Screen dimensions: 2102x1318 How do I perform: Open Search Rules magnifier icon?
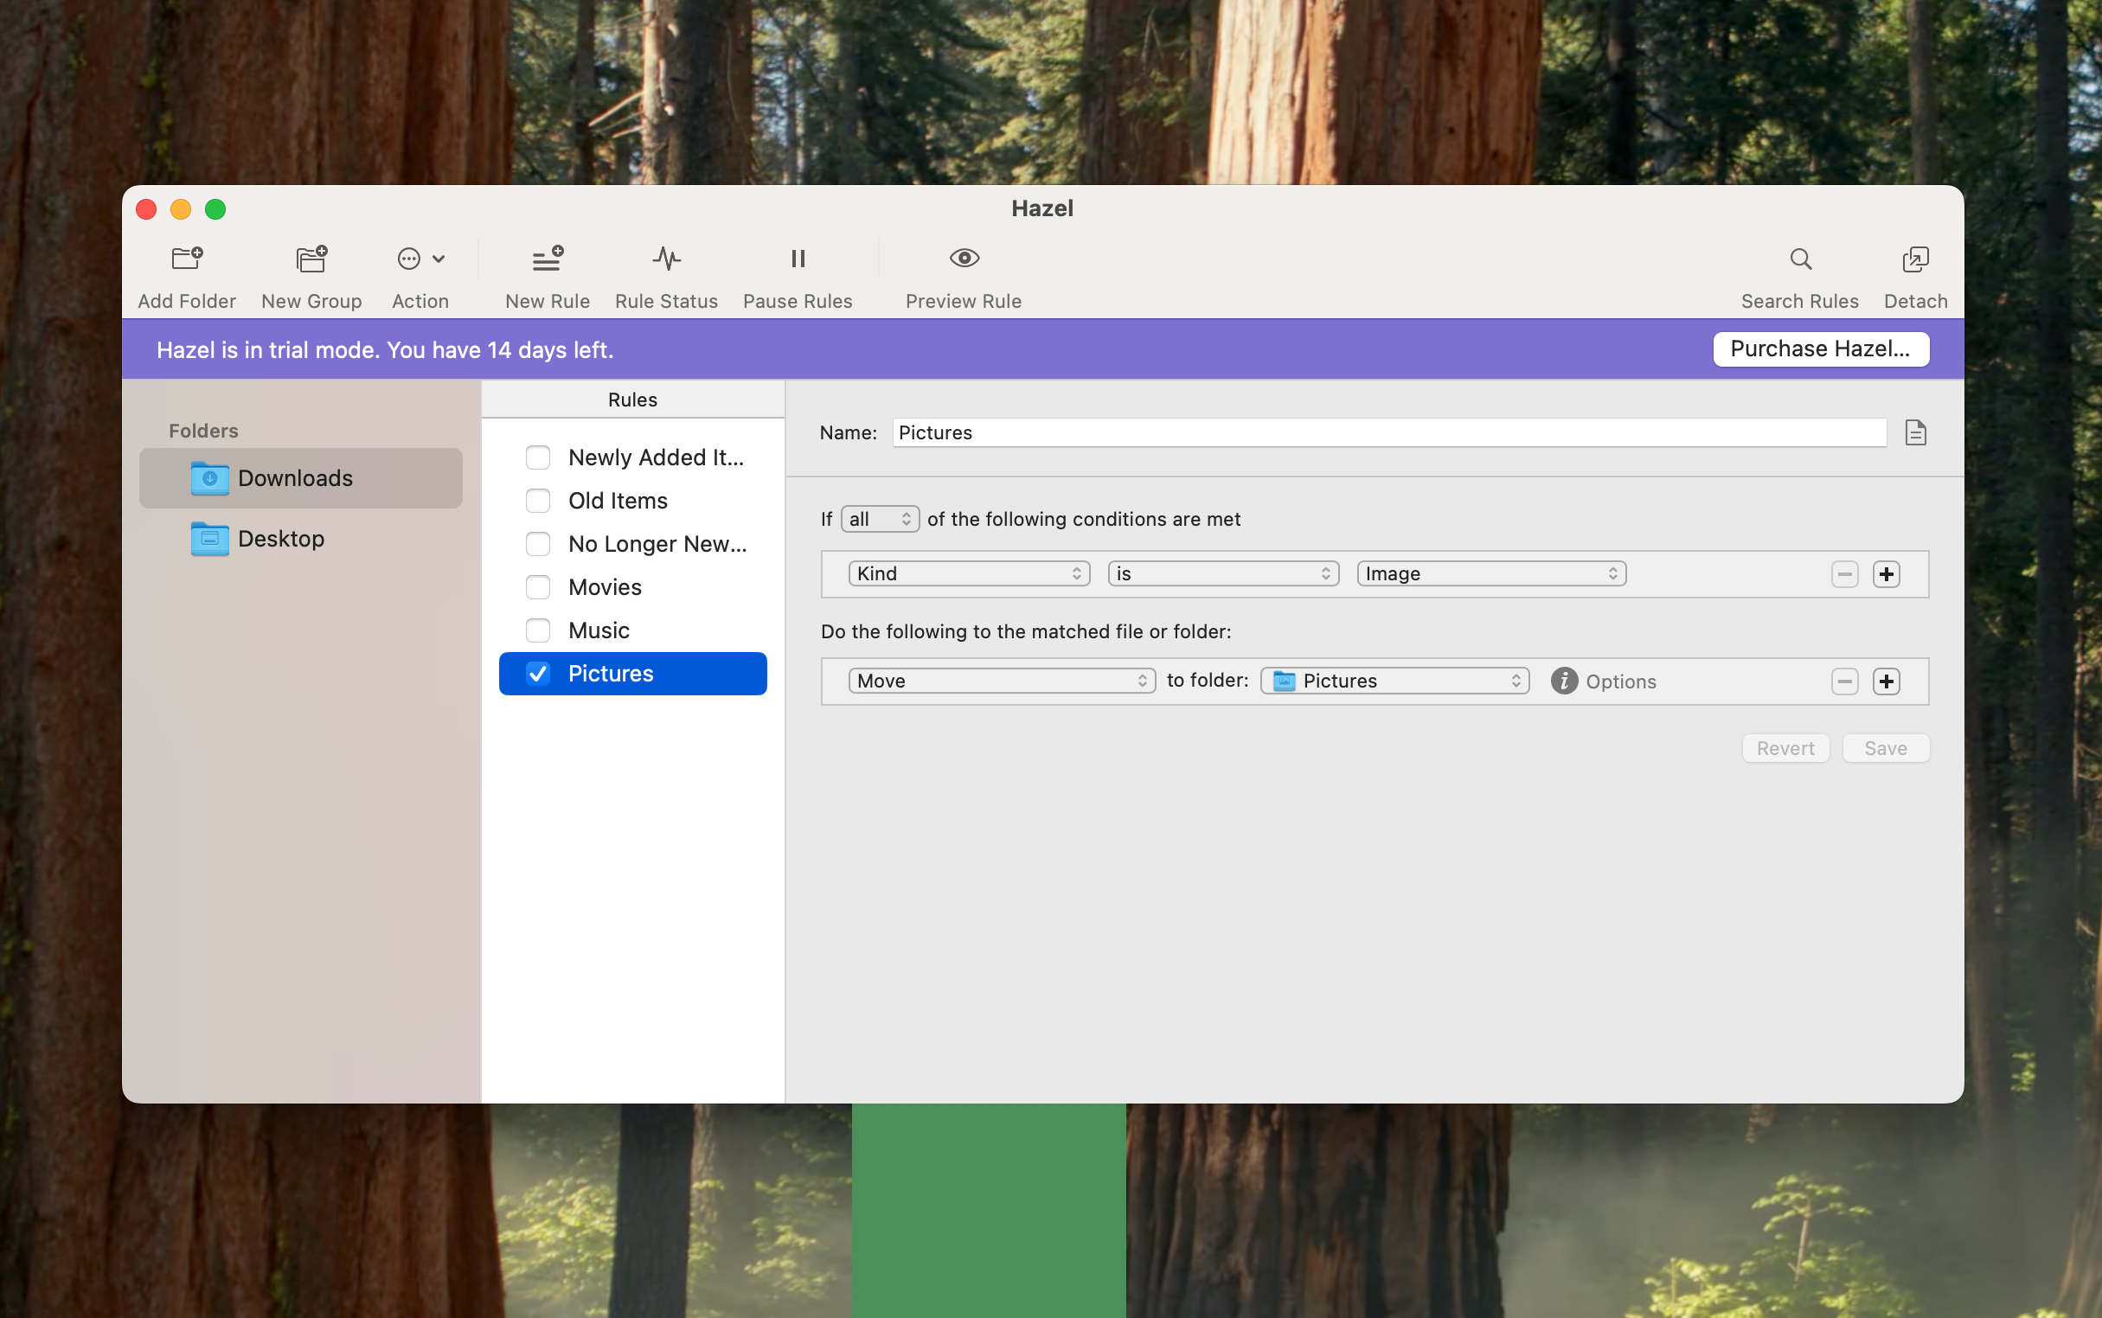pos(1800,259)
